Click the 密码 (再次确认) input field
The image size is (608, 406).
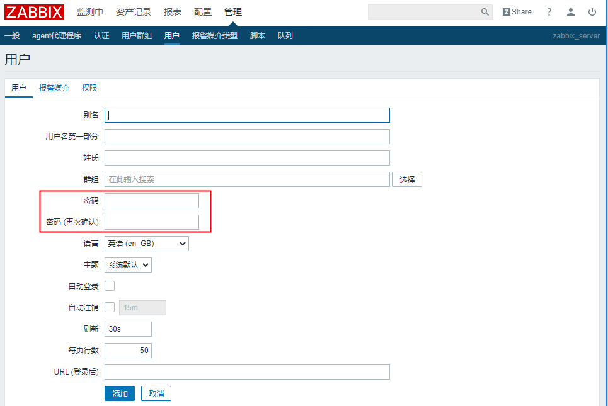[x=152, y=222]
